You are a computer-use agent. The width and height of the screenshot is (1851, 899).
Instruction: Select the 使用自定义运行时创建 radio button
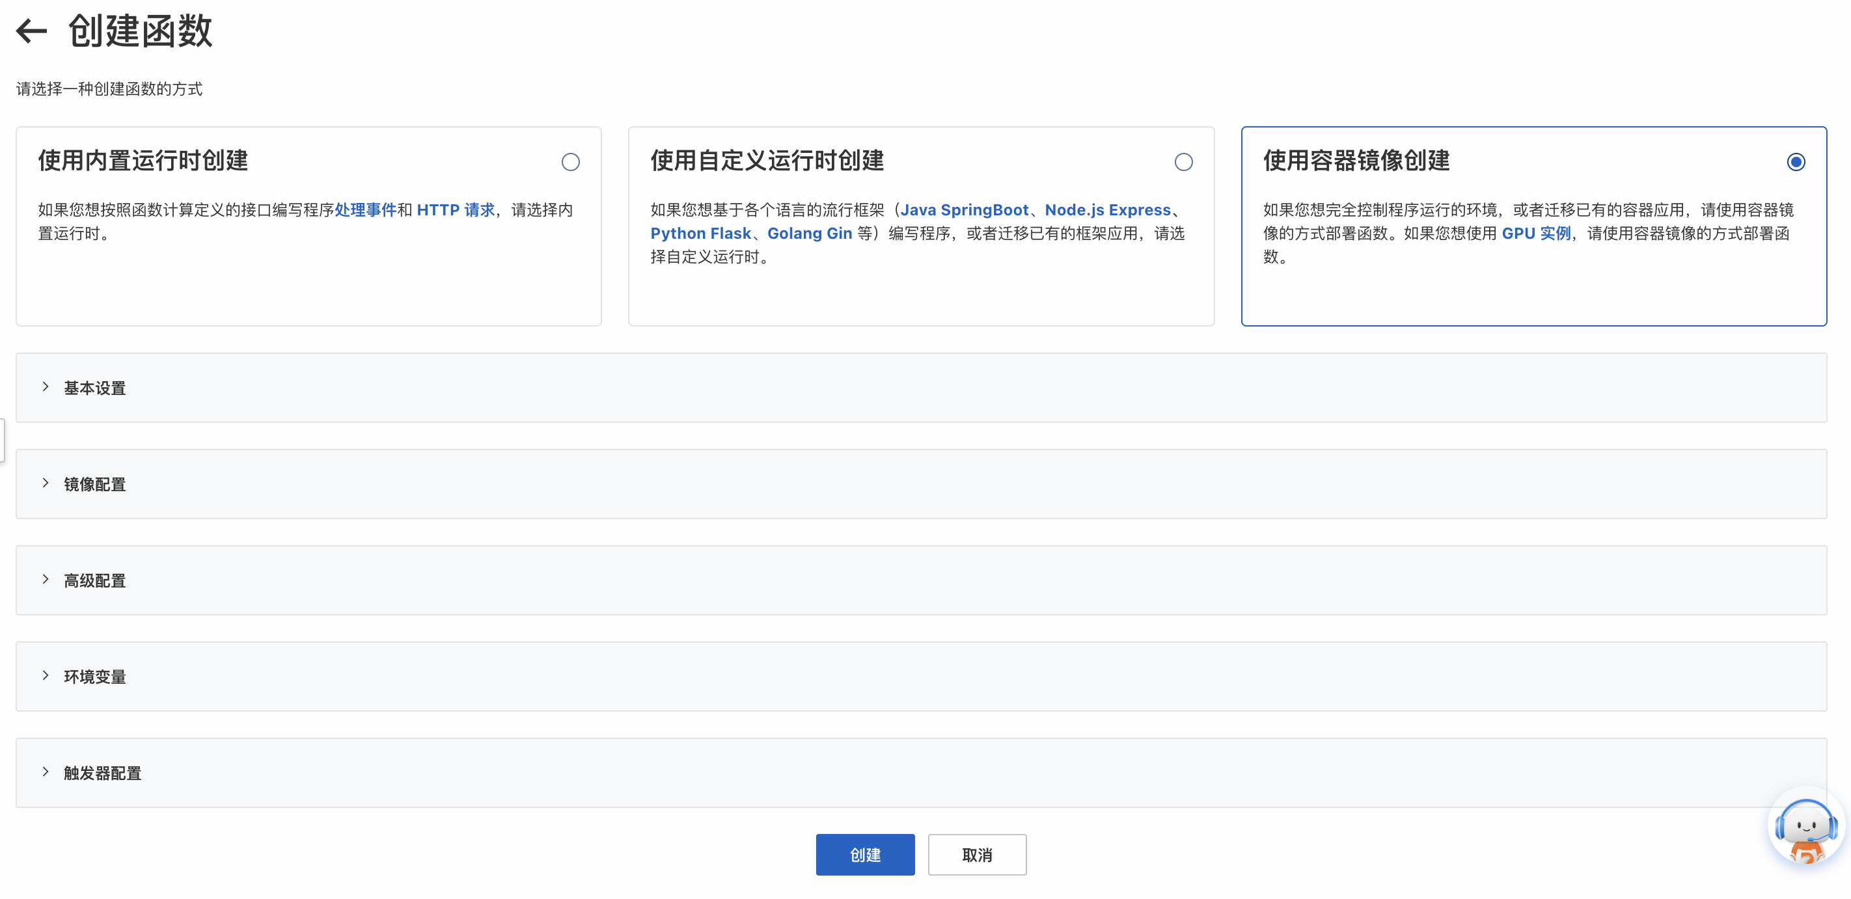click(x=1183, y=162)
